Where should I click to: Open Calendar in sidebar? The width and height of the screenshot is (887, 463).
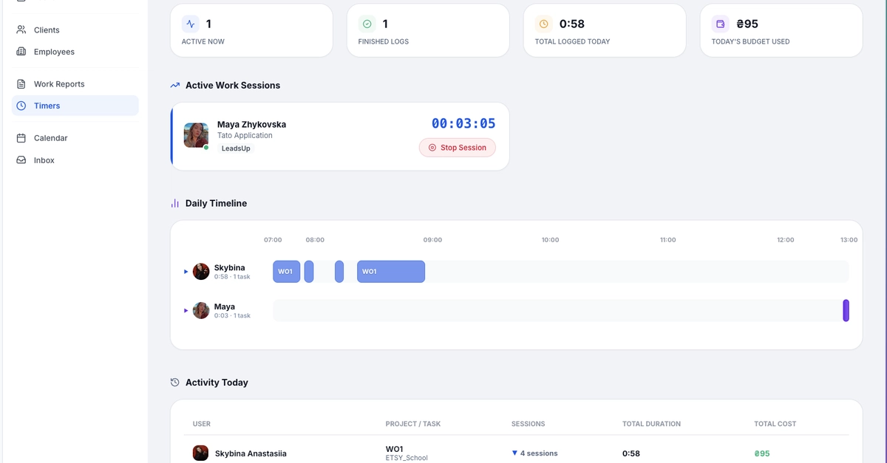75,138
